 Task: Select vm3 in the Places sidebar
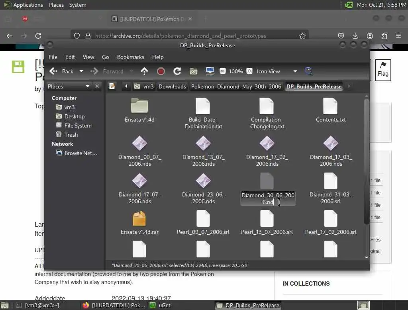[x=66, y=107]
